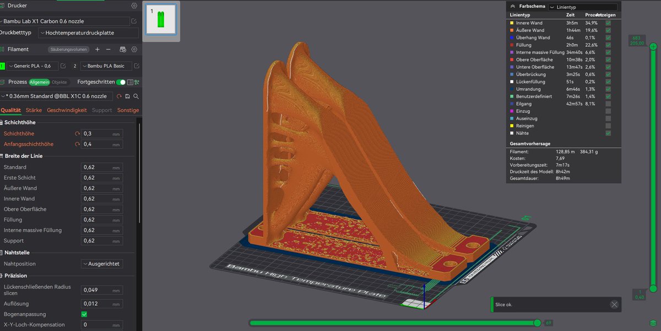Image resolution: width=661 pixels, height=331 pixels.
Task: Toggle the Fortgeschritten switch
Action: [x=121, y=82]
